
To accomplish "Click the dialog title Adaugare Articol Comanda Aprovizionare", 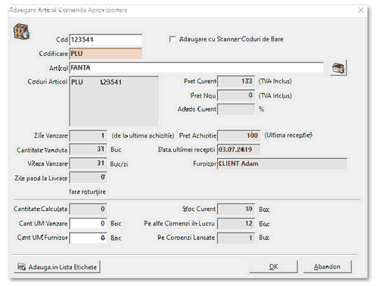I will pos(68,10).
